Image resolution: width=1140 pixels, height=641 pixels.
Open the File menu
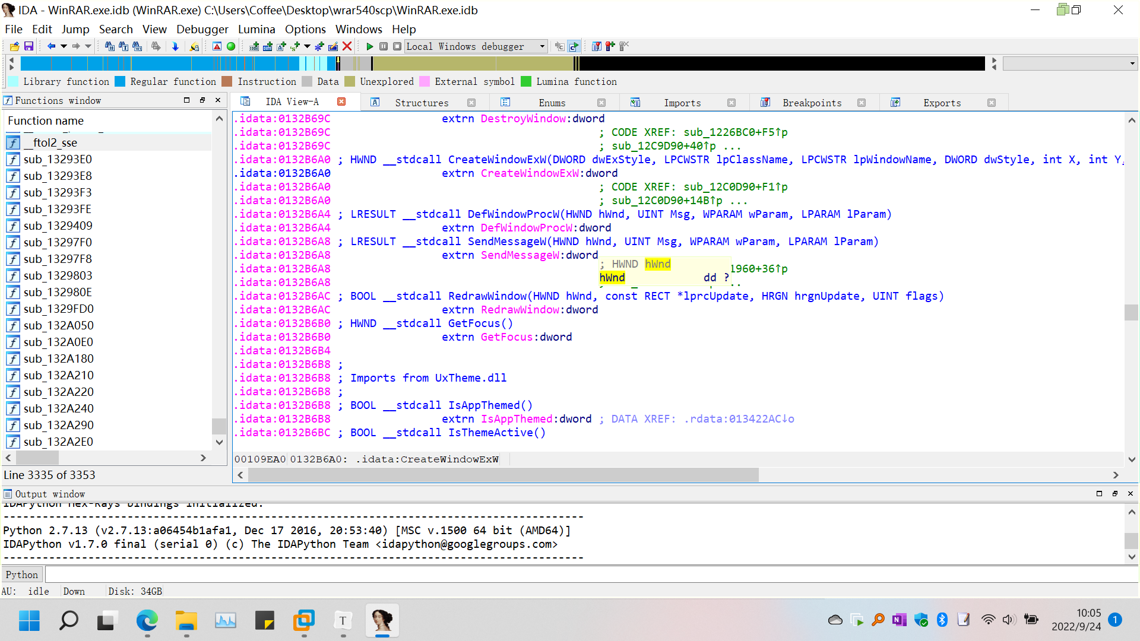[x=13, y=29]
